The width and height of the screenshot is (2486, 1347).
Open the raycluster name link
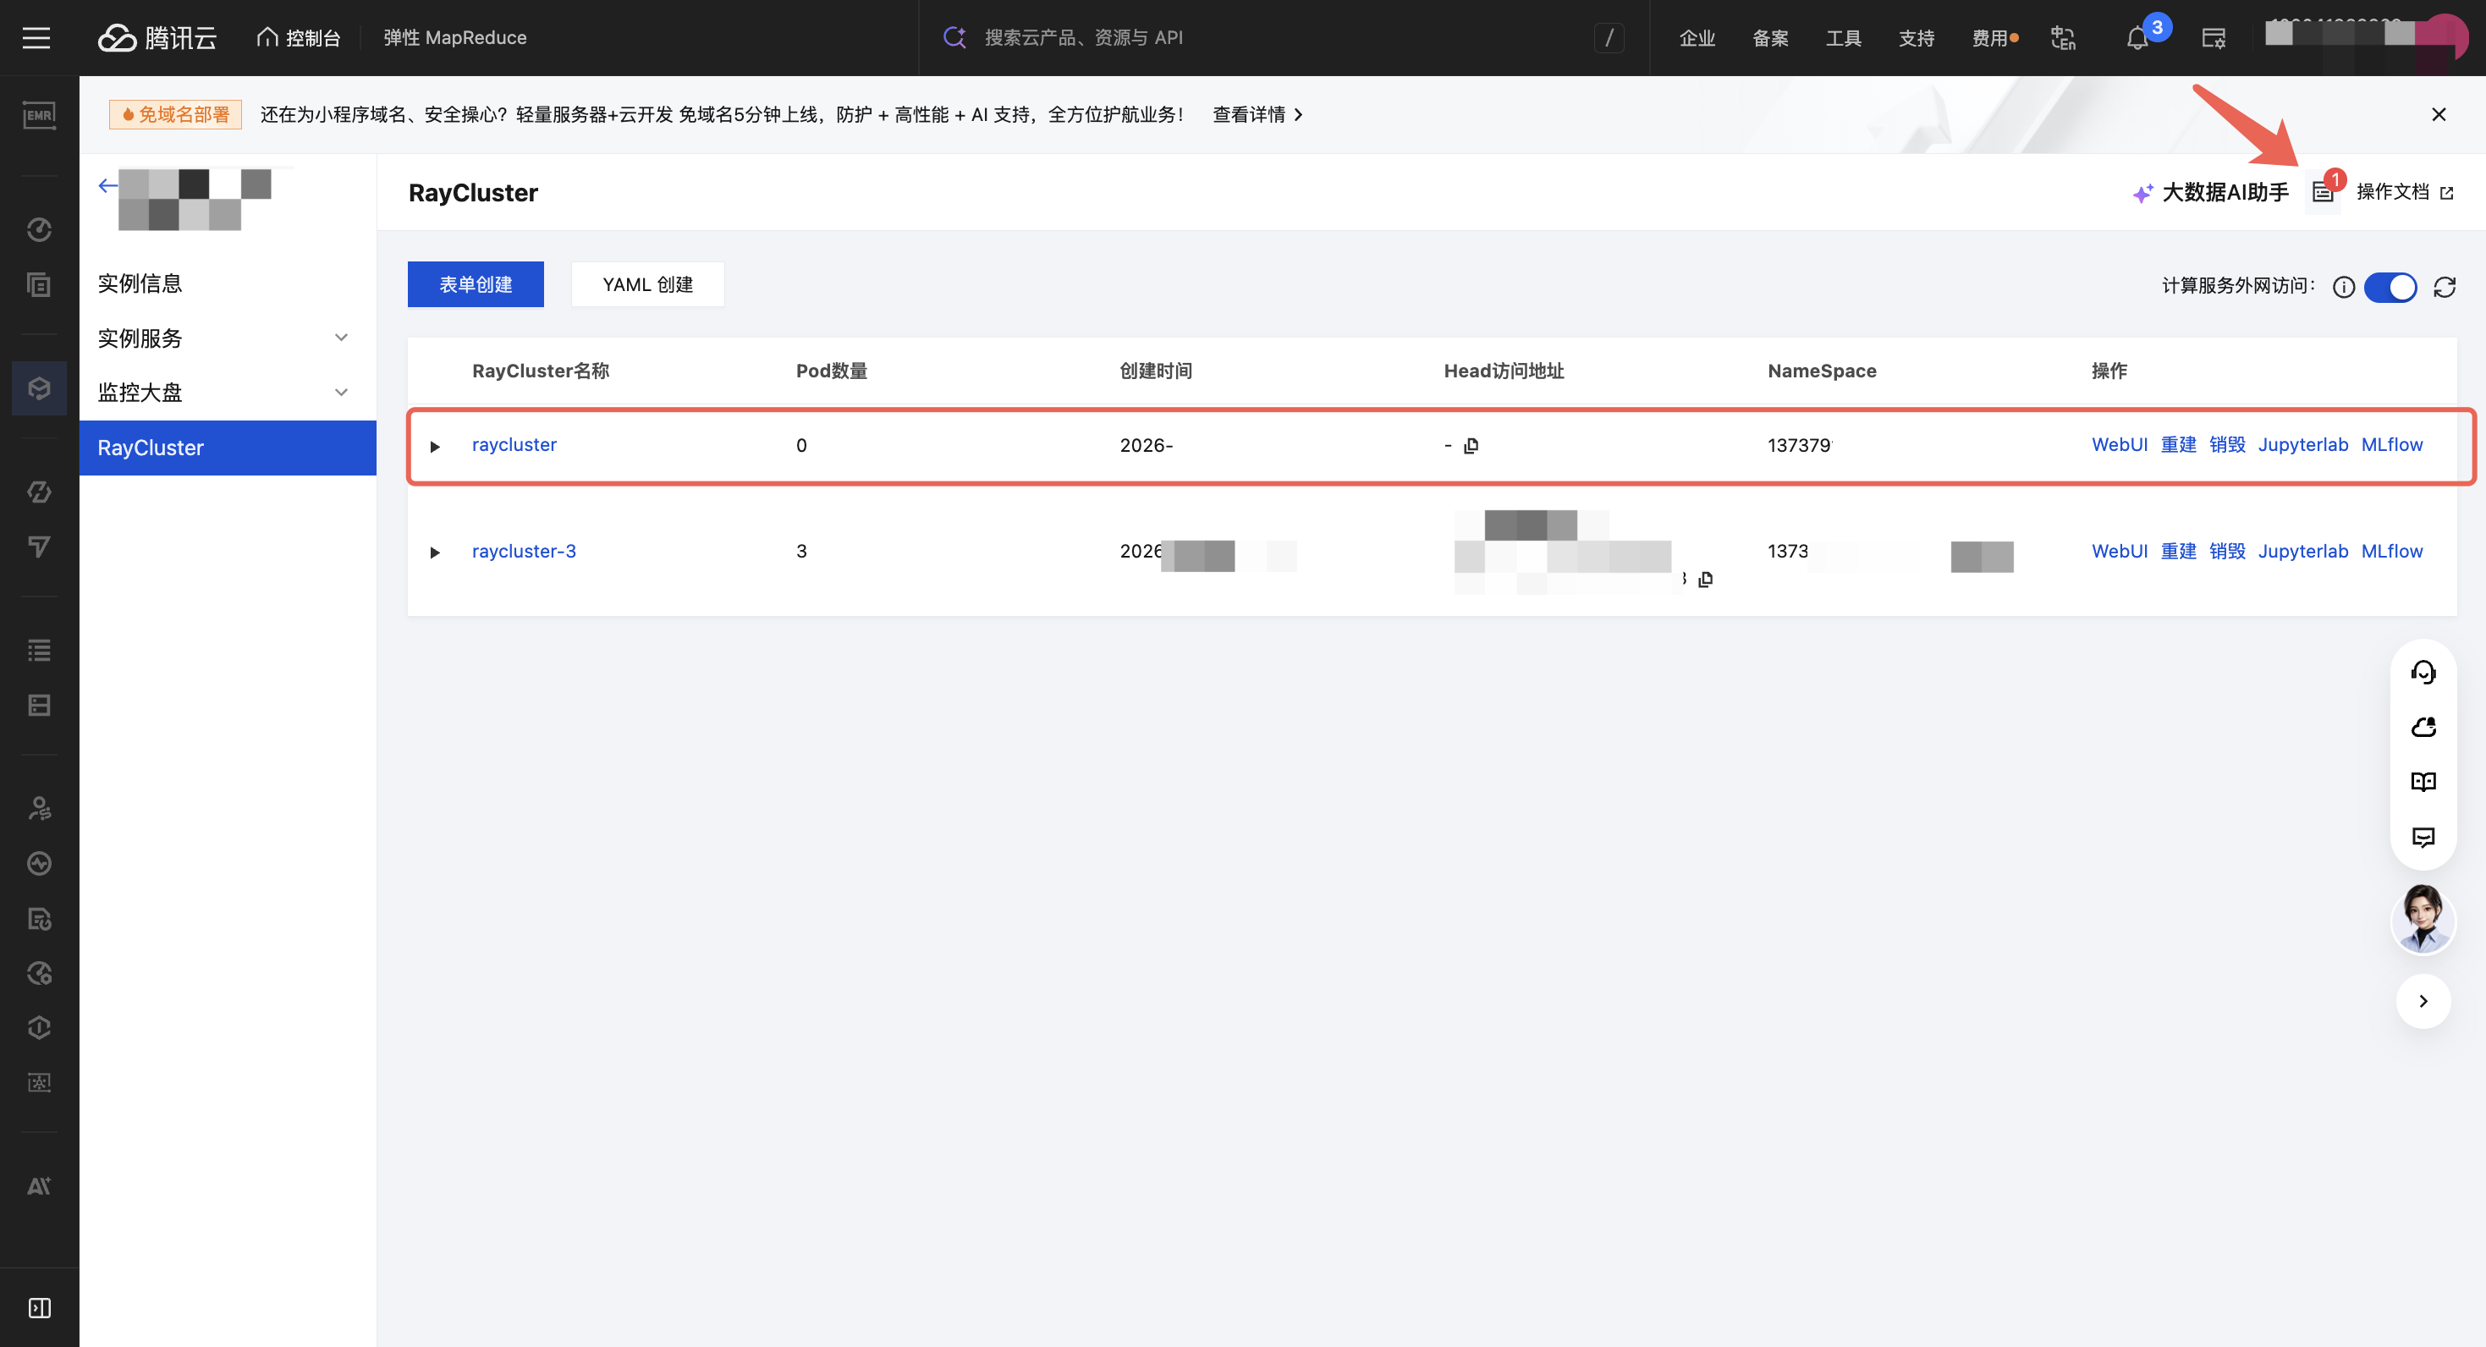pos(514,445)
